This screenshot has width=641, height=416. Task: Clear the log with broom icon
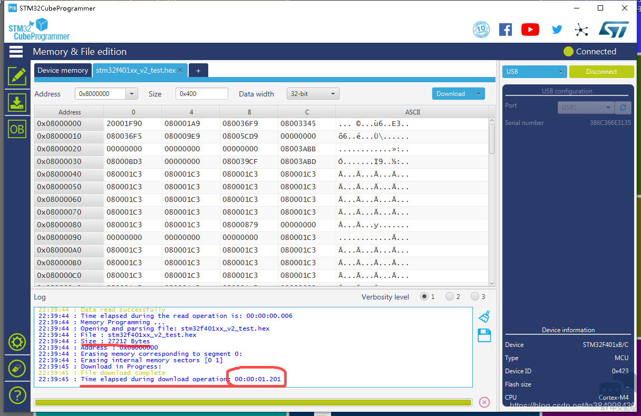pos(484,316)
